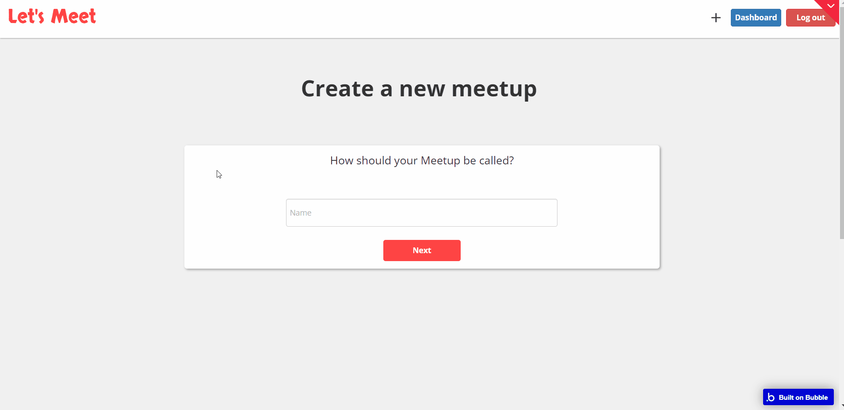Click the plus icon in the header
Image resolution: width=844 pixels, height=410 pixels.
716,18
